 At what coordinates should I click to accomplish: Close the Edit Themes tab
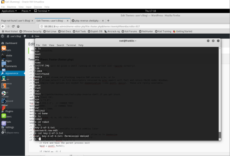pos(67,21)
